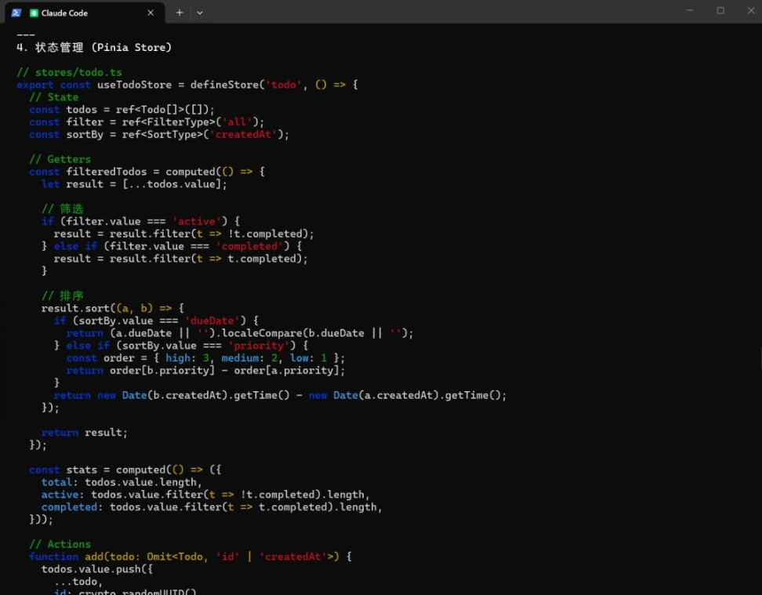Click the 'total: todos.value.length,' line
762x595 pixels.
click(x=122, y=482)
